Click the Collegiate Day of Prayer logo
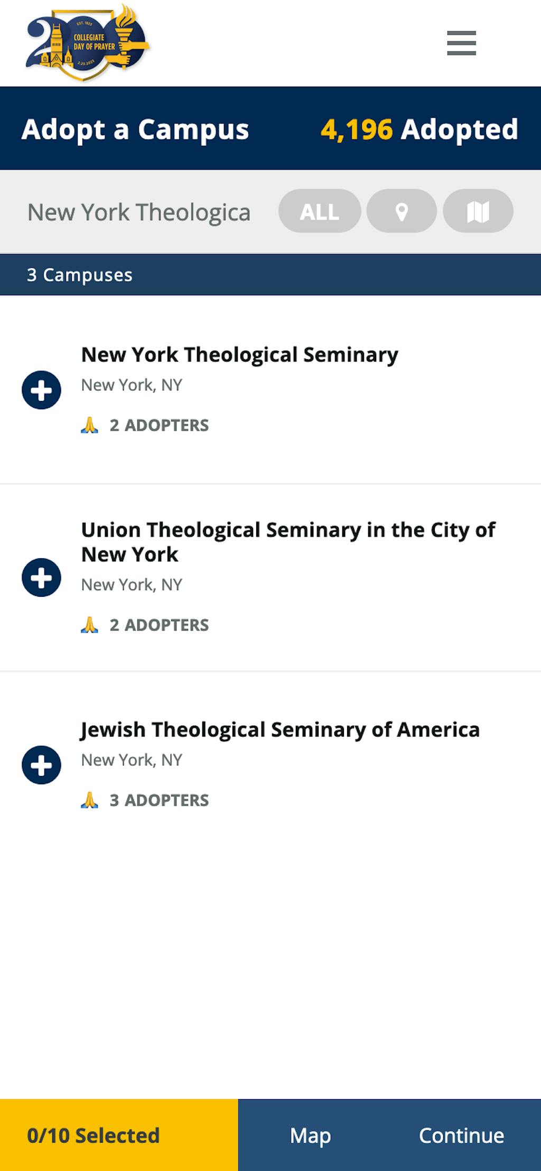The image size is (541, 1171). (88, 43)
